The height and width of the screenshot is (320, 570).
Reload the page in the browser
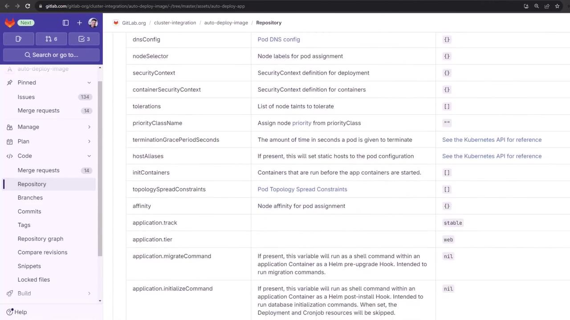pos(28,6)
